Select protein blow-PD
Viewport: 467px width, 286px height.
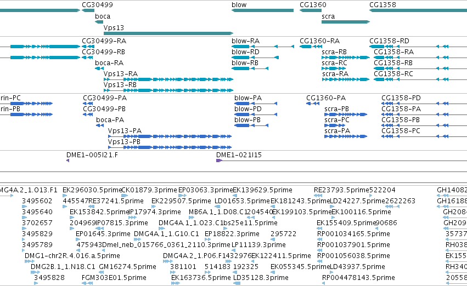248,109
